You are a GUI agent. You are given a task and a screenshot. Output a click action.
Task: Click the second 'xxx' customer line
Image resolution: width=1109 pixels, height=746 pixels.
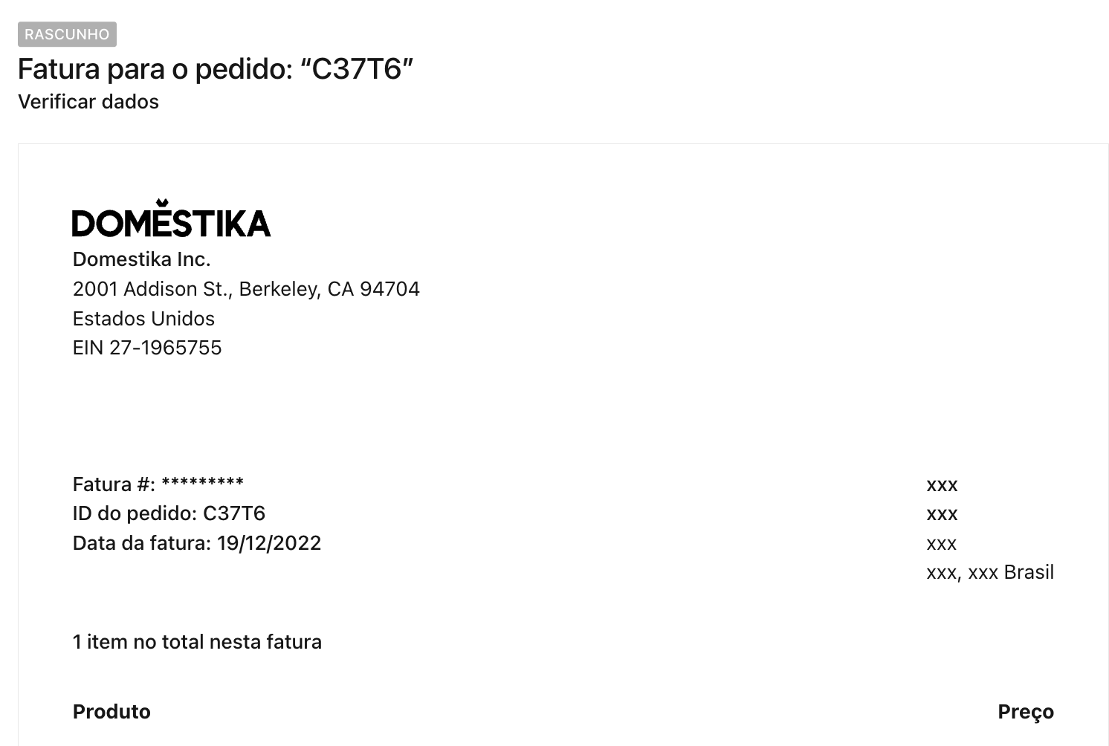click(942, 515)
